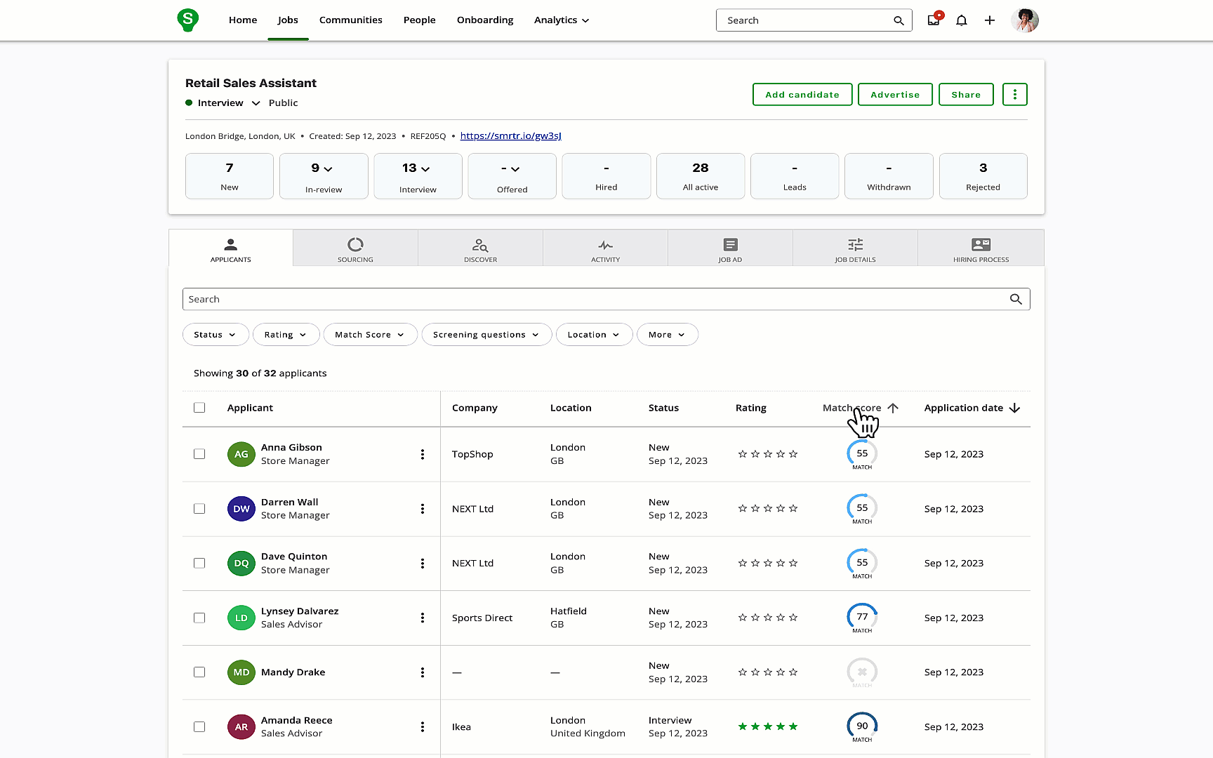Click the applicant search magnifier icon
Viewport: 1213px width, 758px height.
point(1016,299)
